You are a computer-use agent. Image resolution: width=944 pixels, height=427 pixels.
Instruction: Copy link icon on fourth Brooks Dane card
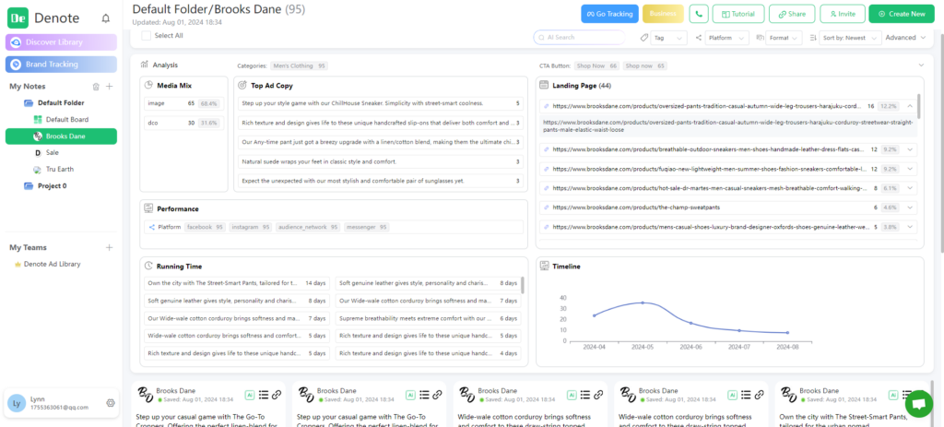(x=760, y=395)
